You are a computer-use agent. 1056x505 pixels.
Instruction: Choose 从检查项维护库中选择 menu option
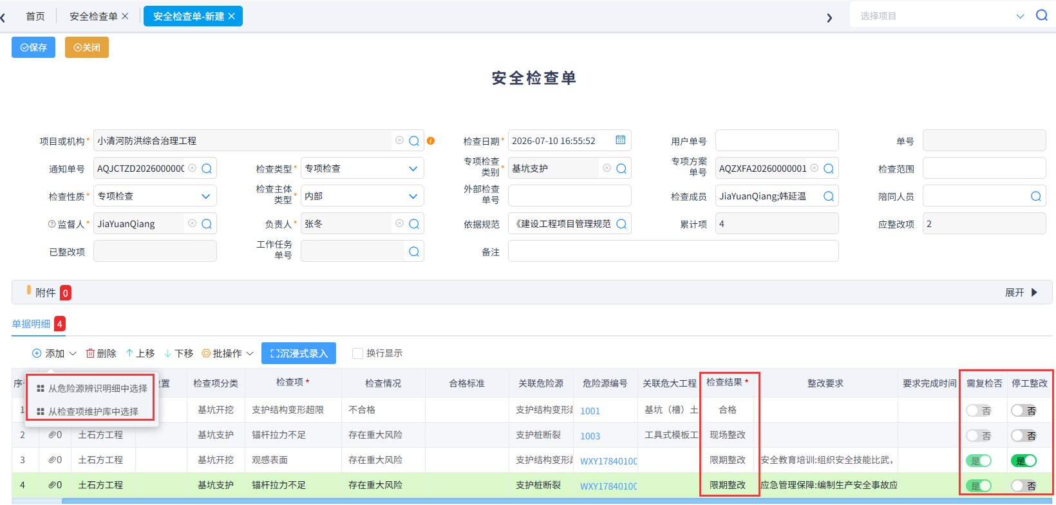point(87,412)
